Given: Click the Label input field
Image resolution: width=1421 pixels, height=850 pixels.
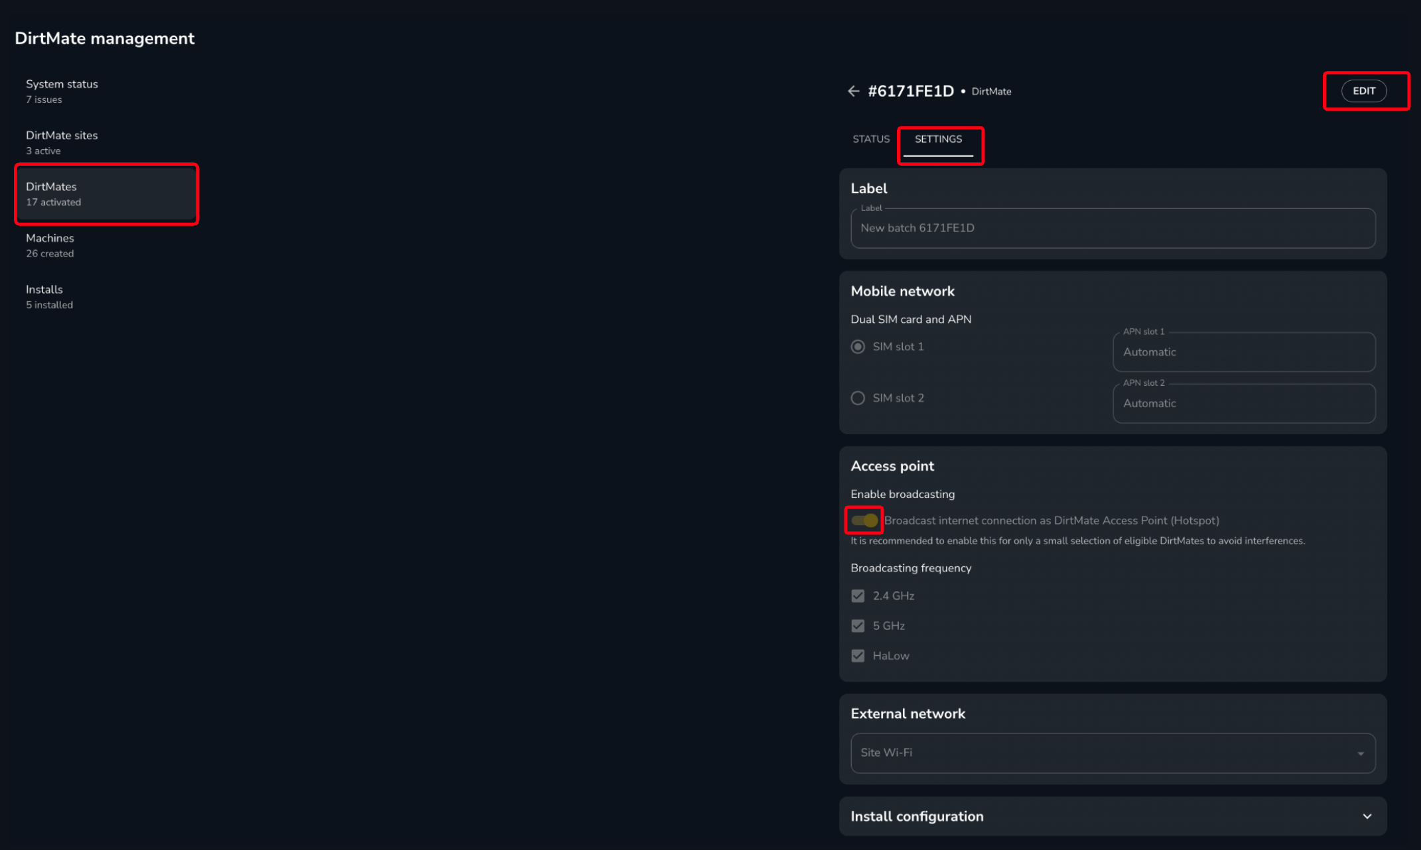Looking at the screenshot, I should coord(1113,228).
